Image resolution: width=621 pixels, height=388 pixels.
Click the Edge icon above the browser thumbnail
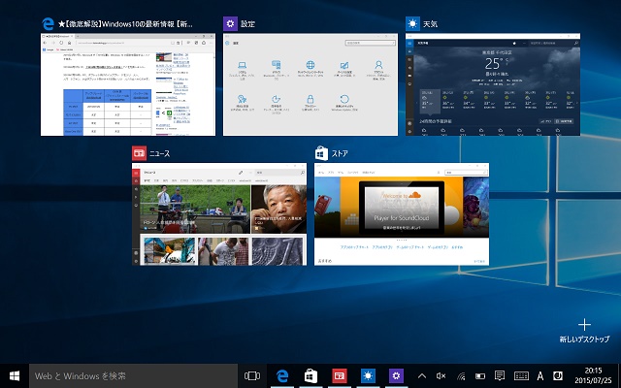pos(48,23)
